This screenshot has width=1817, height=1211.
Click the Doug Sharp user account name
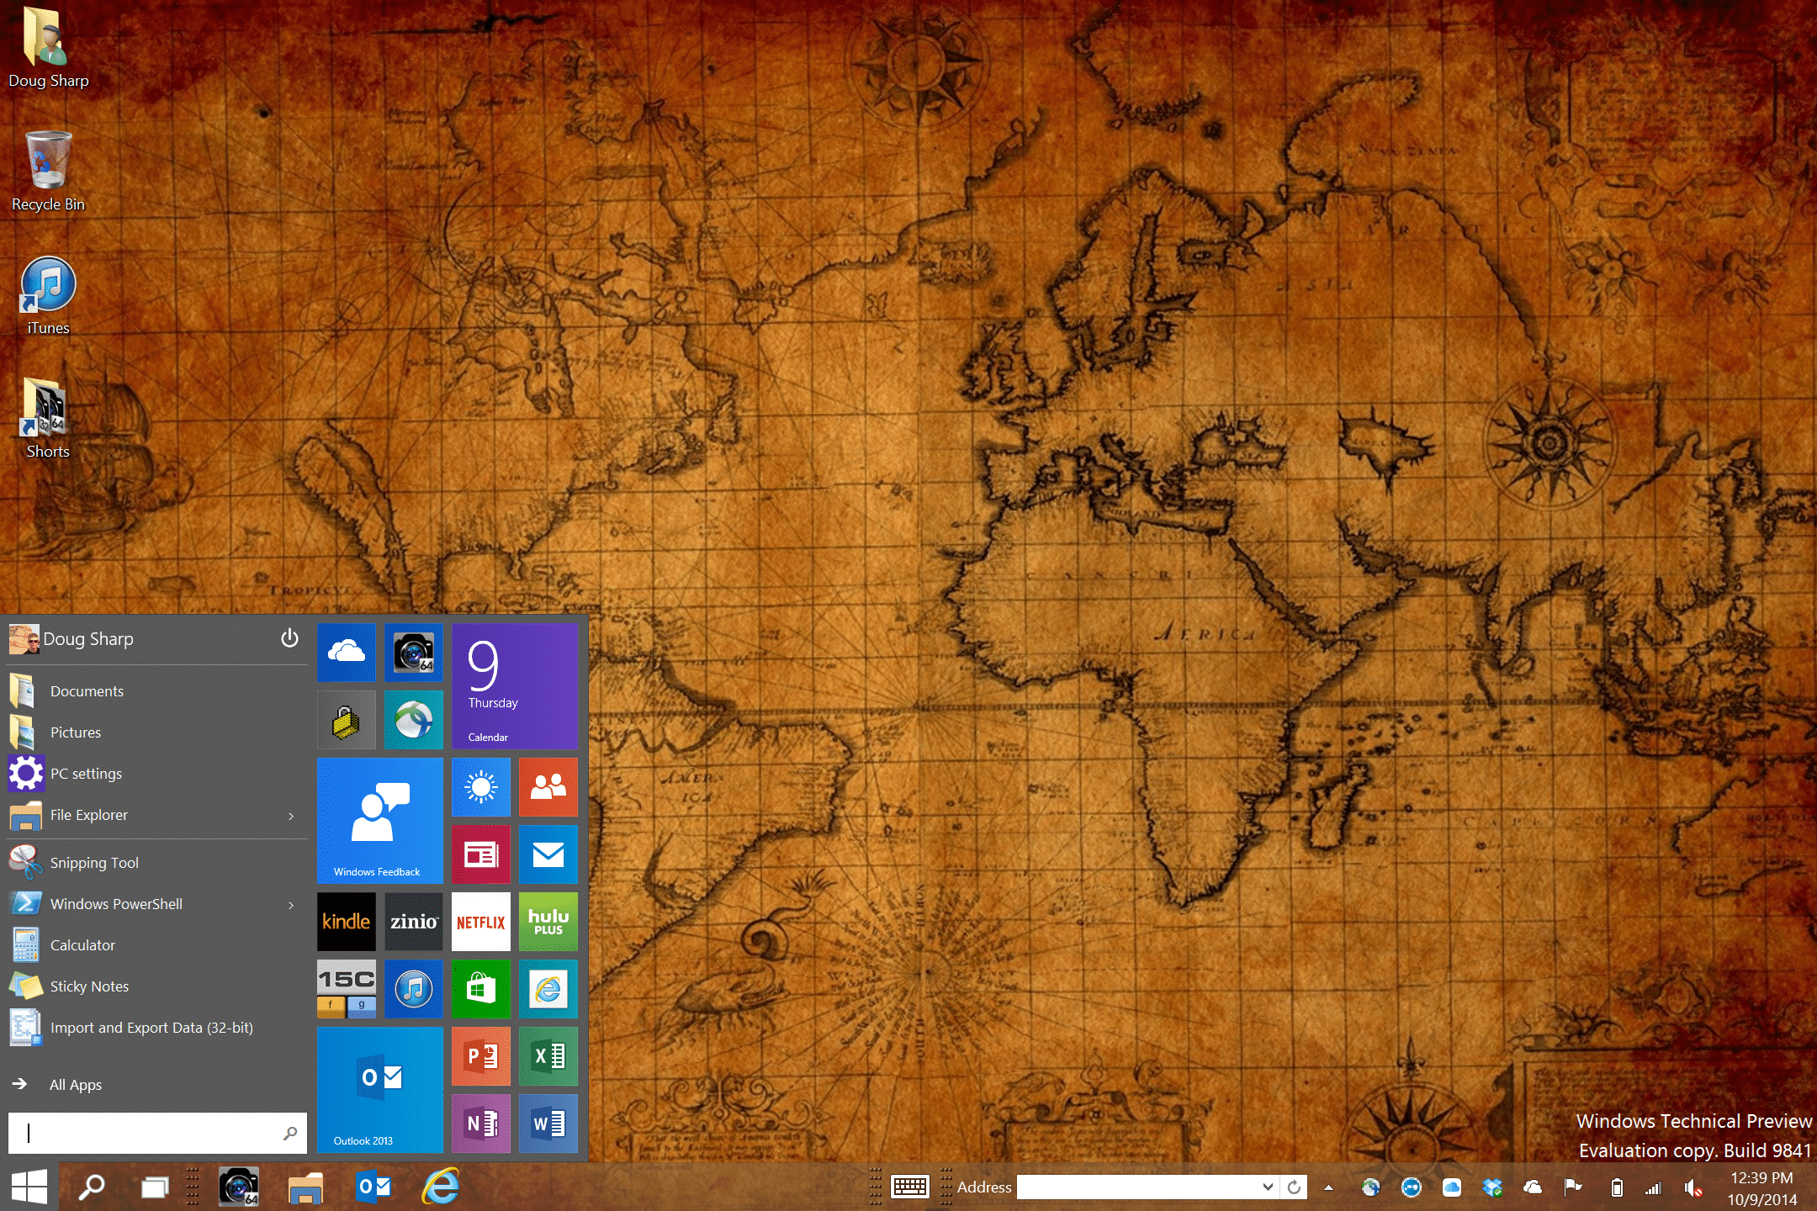(88, 639)
